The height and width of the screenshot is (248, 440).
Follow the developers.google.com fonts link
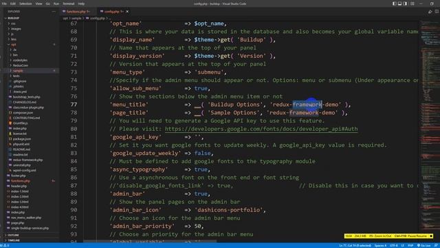(x=261, y=129)
